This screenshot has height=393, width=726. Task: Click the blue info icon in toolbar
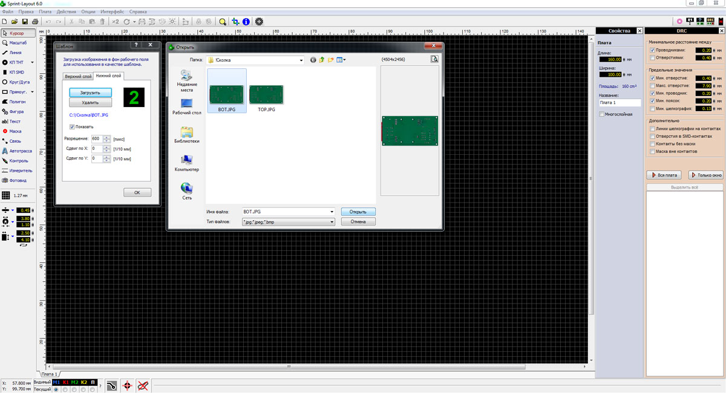(246, 21)
